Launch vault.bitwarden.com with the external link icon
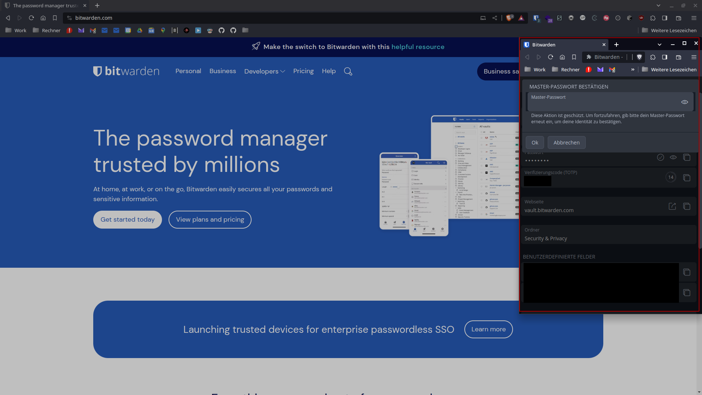The height and width of the screenshot is (395, 702). point(672,206)
